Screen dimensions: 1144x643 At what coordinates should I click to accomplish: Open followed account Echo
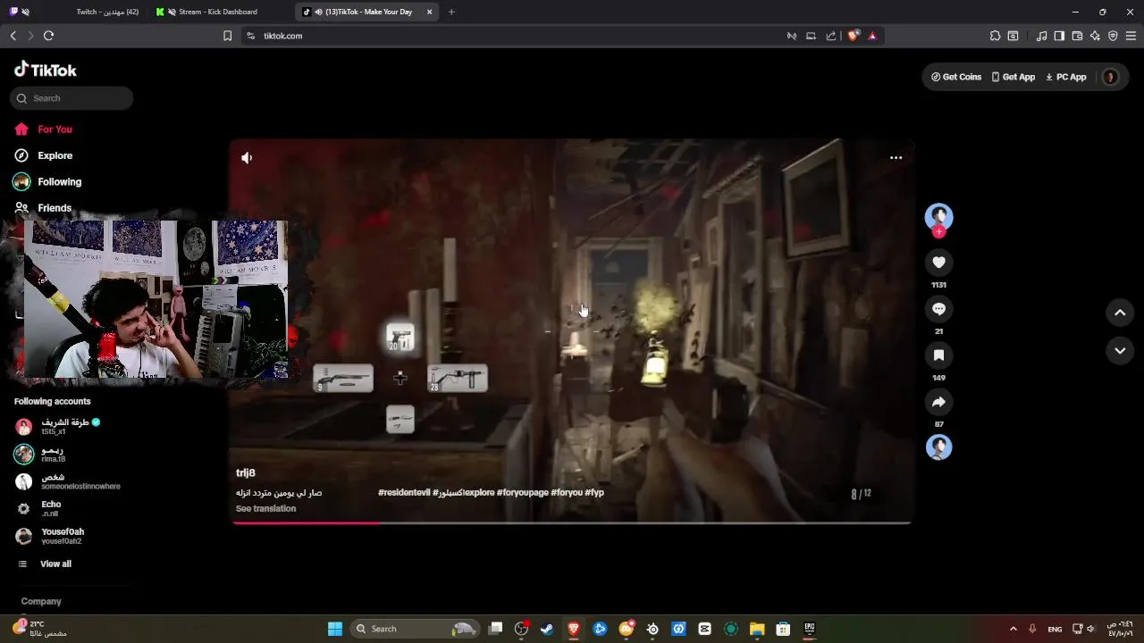(x=40, y=509)
